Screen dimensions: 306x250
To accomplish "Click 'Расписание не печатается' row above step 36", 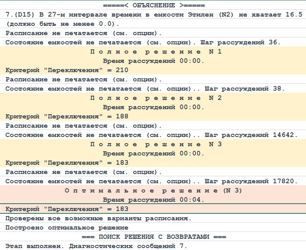I will click(x=83, y=33).
